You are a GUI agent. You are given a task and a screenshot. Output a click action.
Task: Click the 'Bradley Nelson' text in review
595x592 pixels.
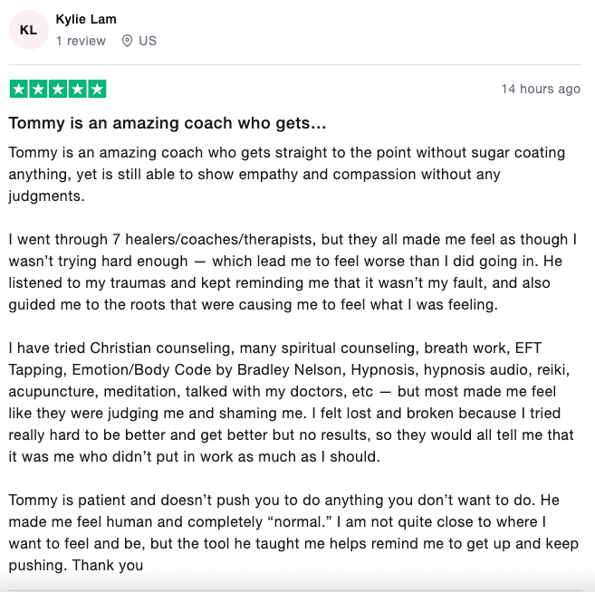(x=290, y=369)
